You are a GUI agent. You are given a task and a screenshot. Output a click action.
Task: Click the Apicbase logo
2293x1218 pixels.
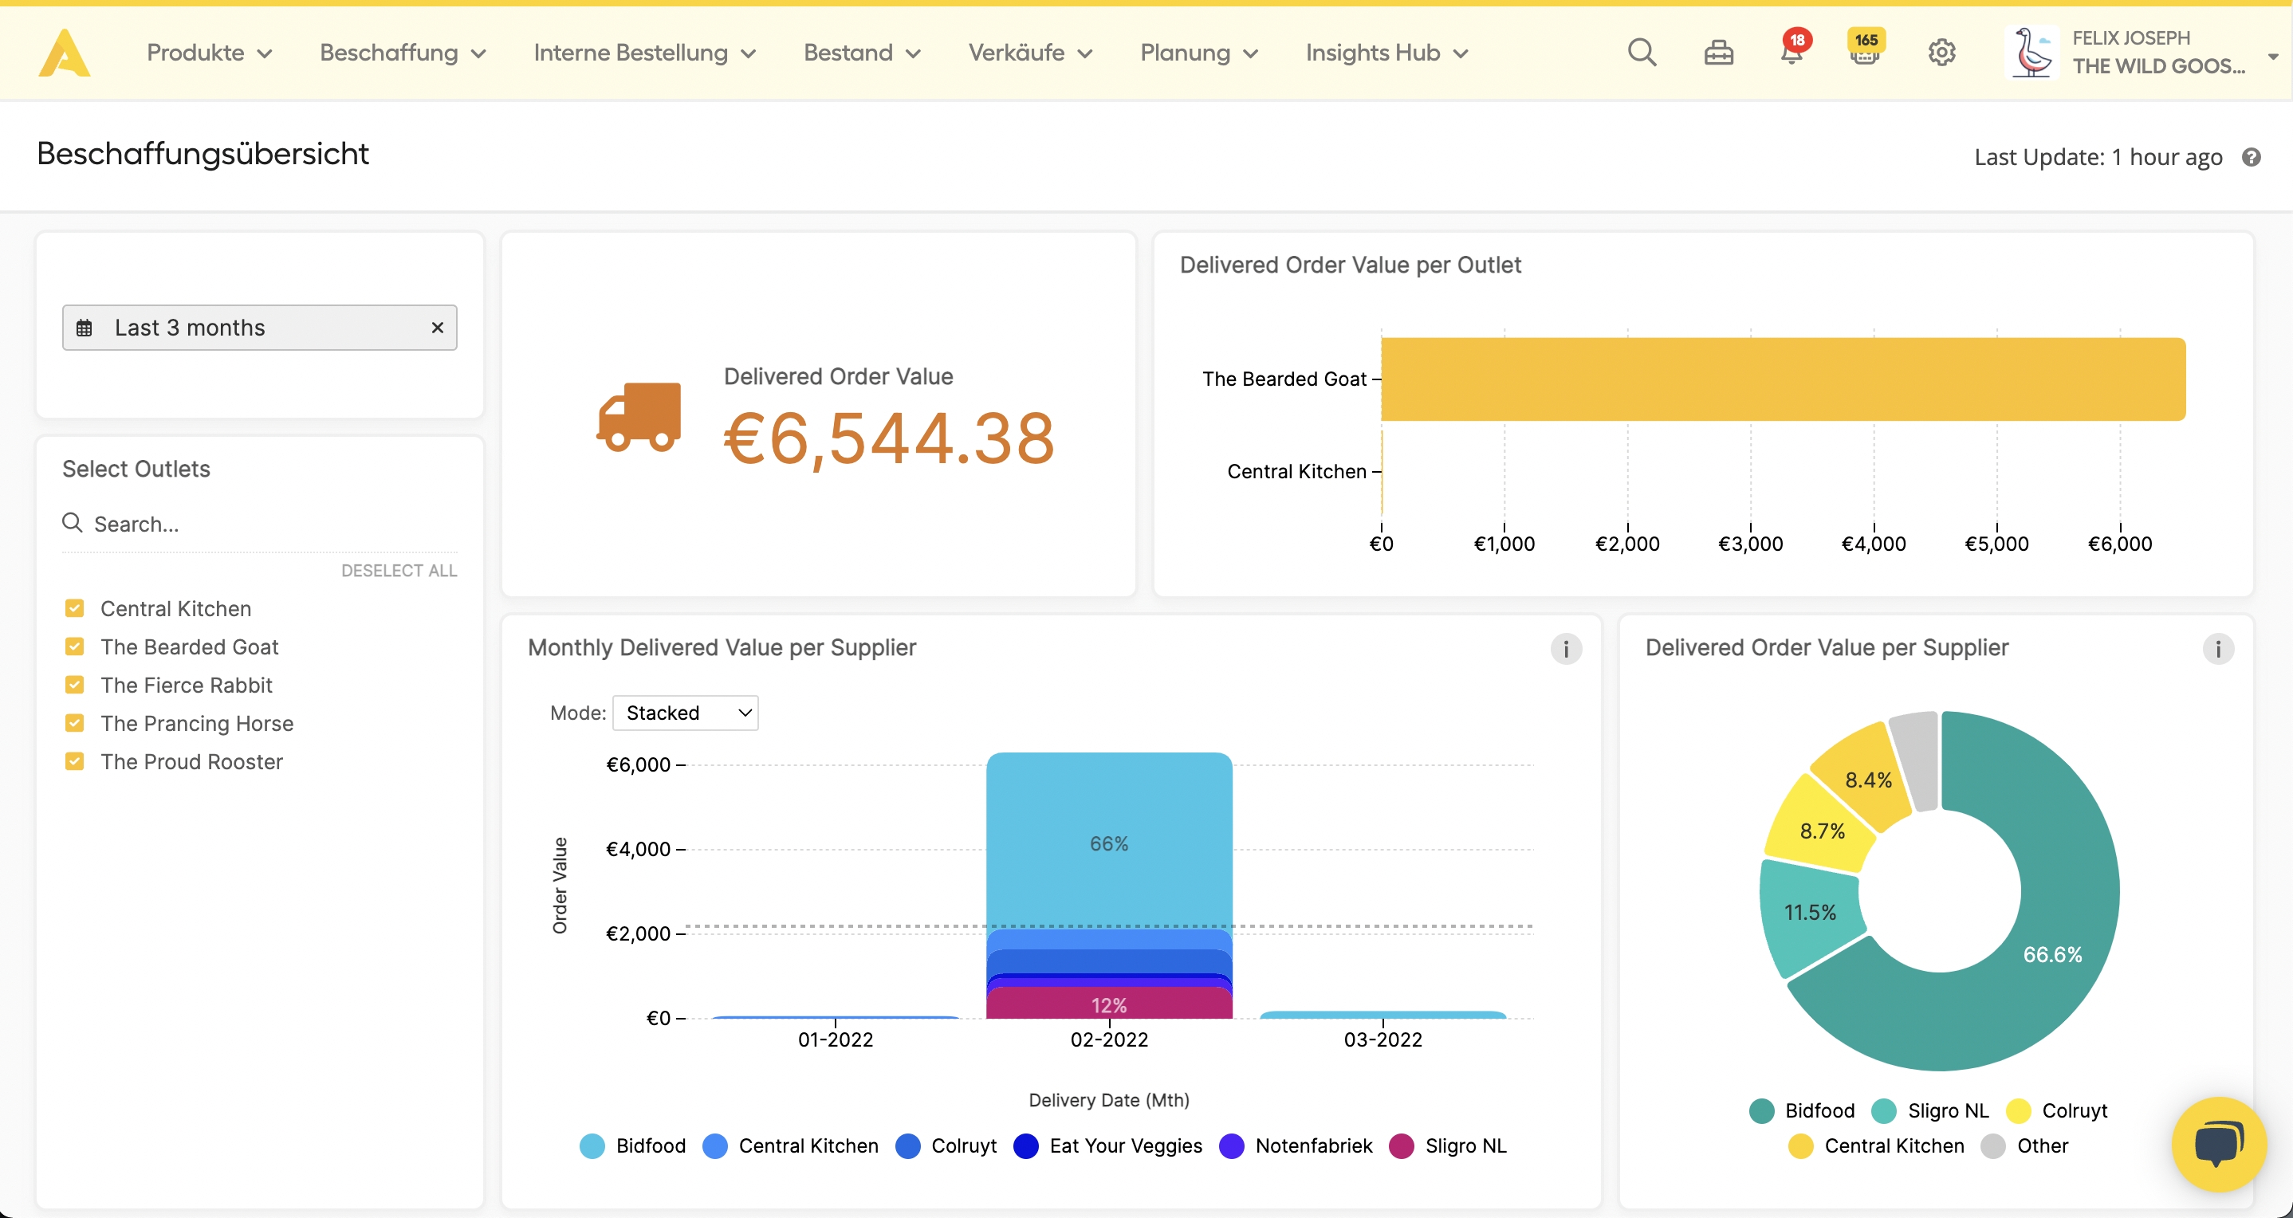pos(64,53)
